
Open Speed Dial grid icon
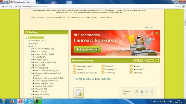[16, 7]
